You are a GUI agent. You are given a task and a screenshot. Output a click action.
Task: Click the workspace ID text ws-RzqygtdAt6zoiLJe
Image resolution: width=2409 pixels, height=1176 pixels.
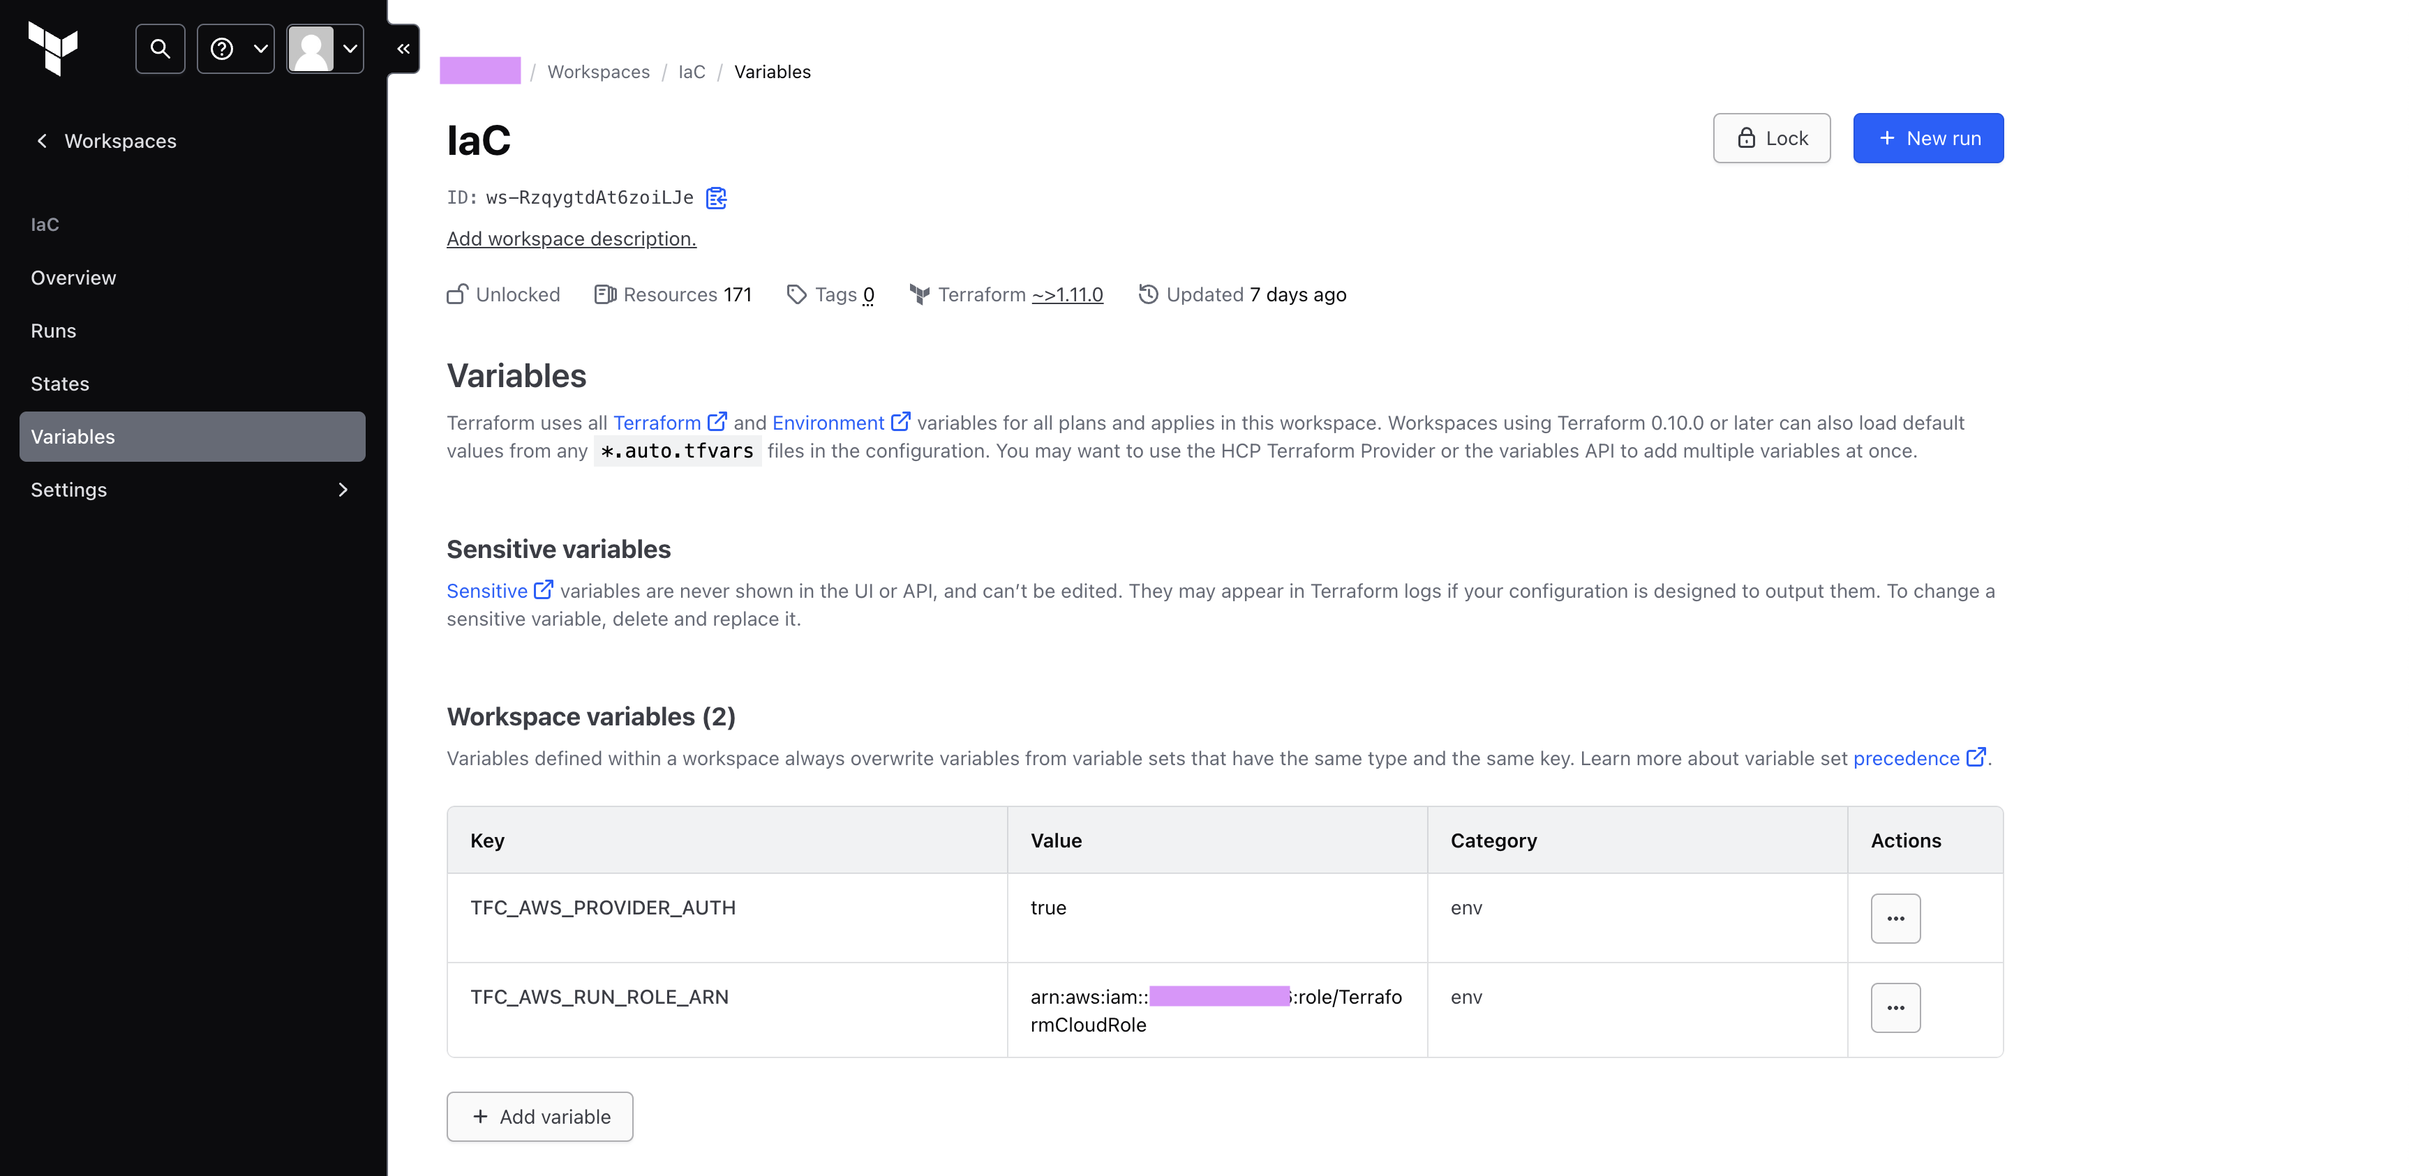(x=589, y=197)
